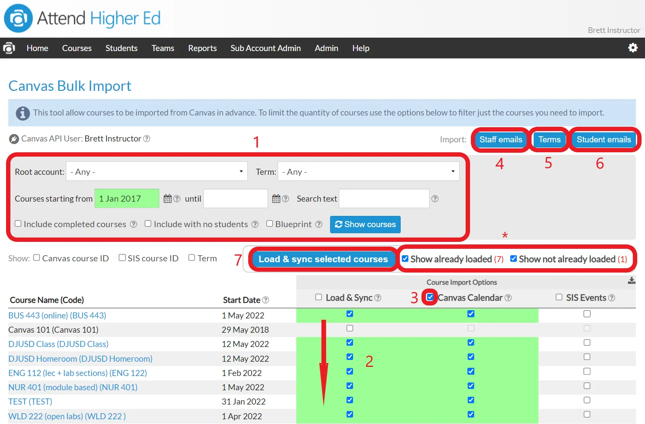645x424 pixels.
Task: Open ENG 112 (lec + lab sections) link
Action: tap(78, 373)
